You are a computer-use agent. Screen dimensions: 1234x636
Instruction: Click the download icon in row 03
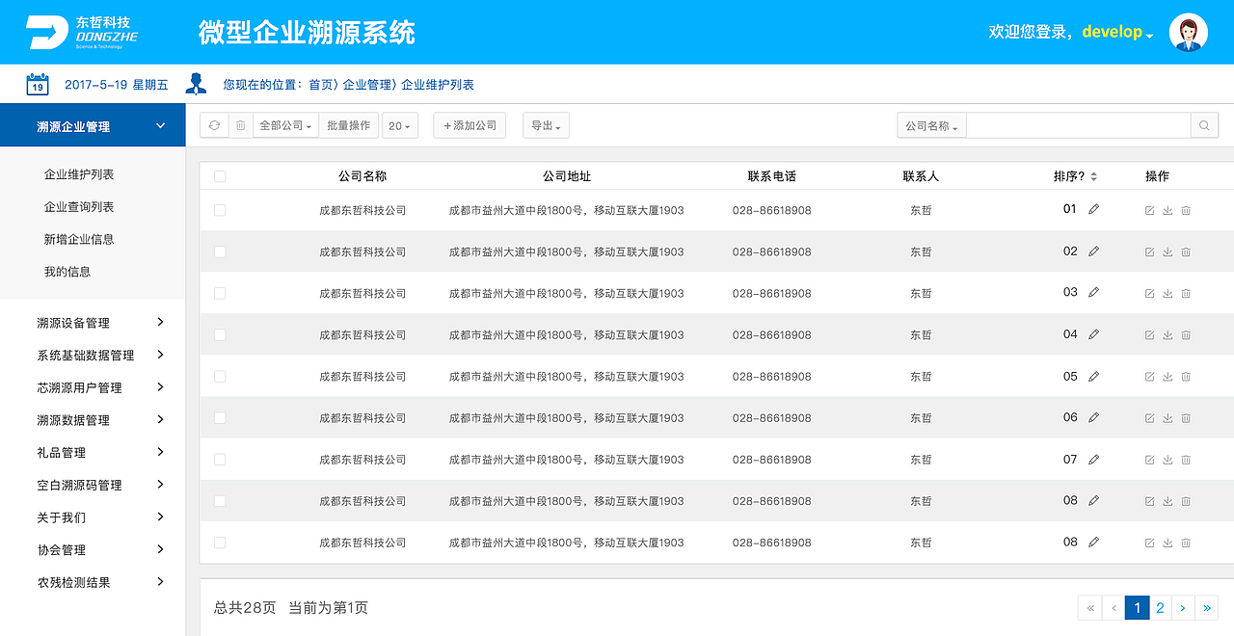pyautogui.click(x=1167, y=293)
